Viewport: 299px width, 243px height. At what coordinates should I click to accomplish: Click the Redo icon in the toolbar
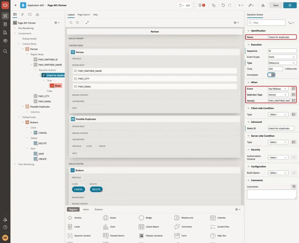230,5
